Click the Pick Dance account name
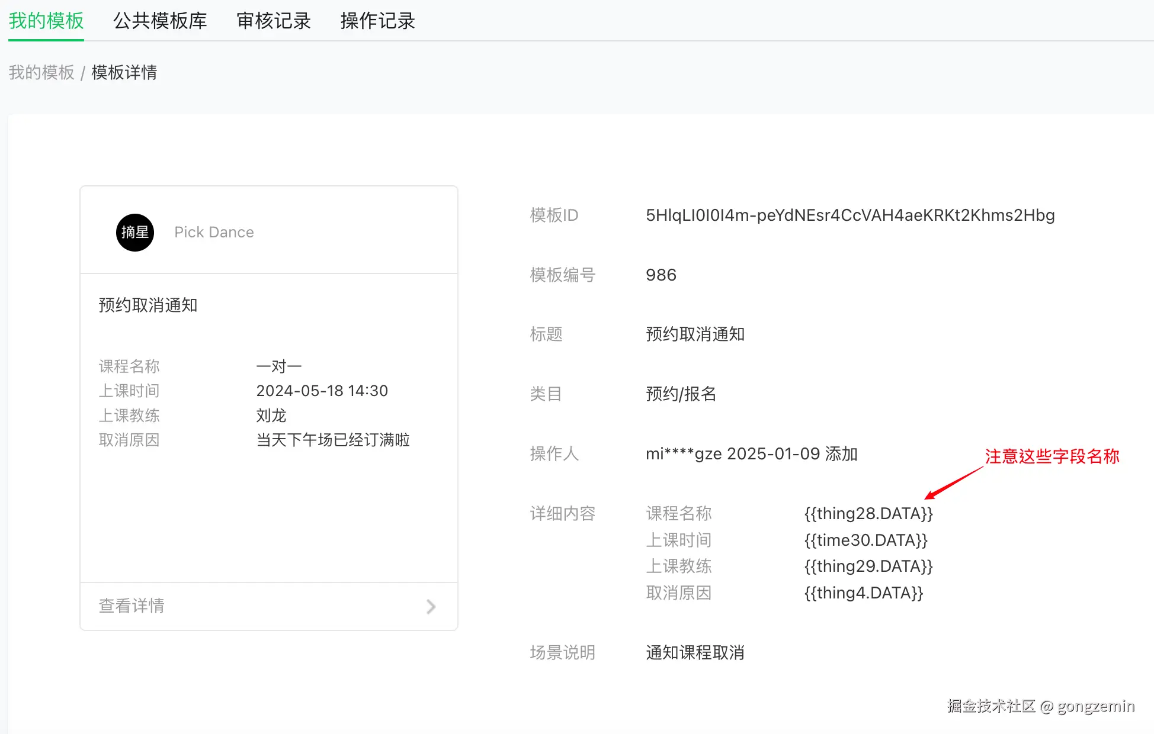 214,232
